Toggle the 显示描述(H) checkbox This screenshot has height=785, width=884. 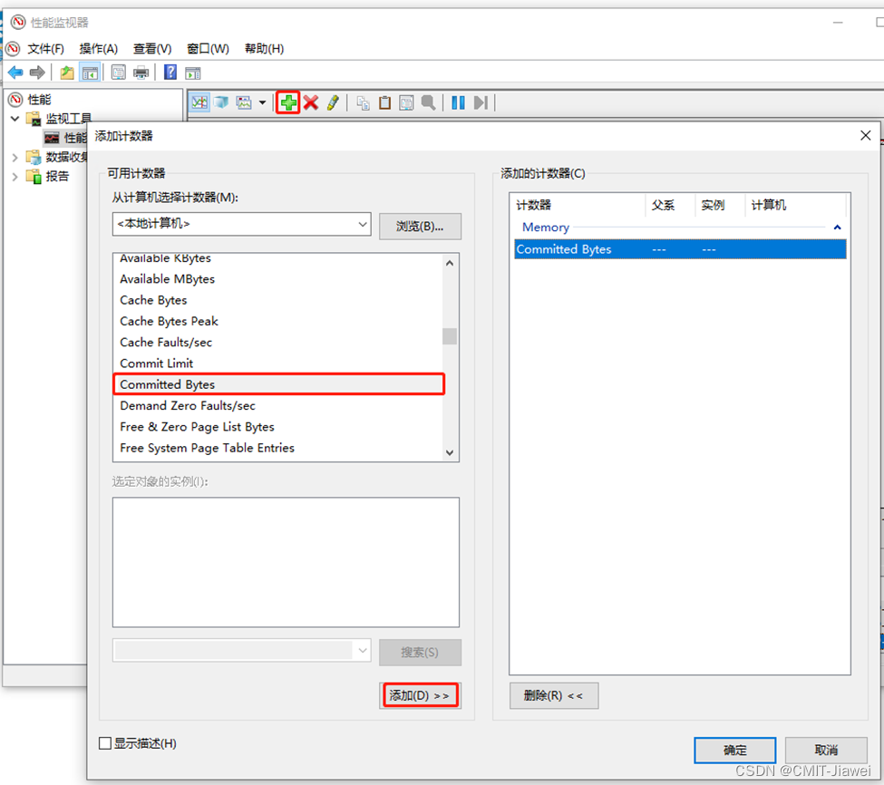click(x=105, y=743)
